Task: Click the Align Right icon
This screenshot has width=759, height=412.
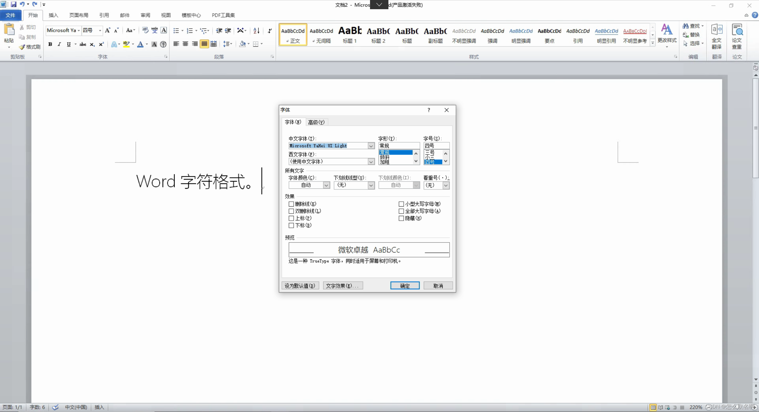Action: pyautogui.click(x=195, y=44)
